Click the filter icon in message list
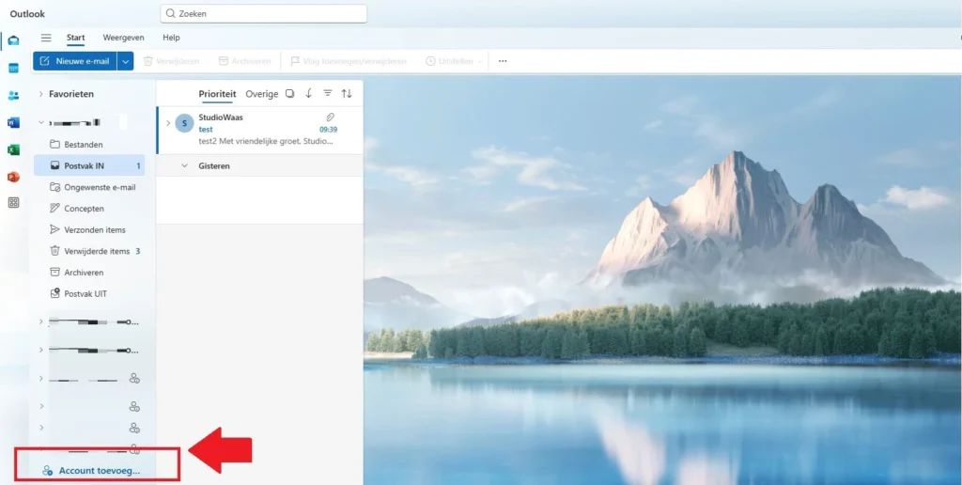Screen dimensions: 962x485 coord(328,94)
